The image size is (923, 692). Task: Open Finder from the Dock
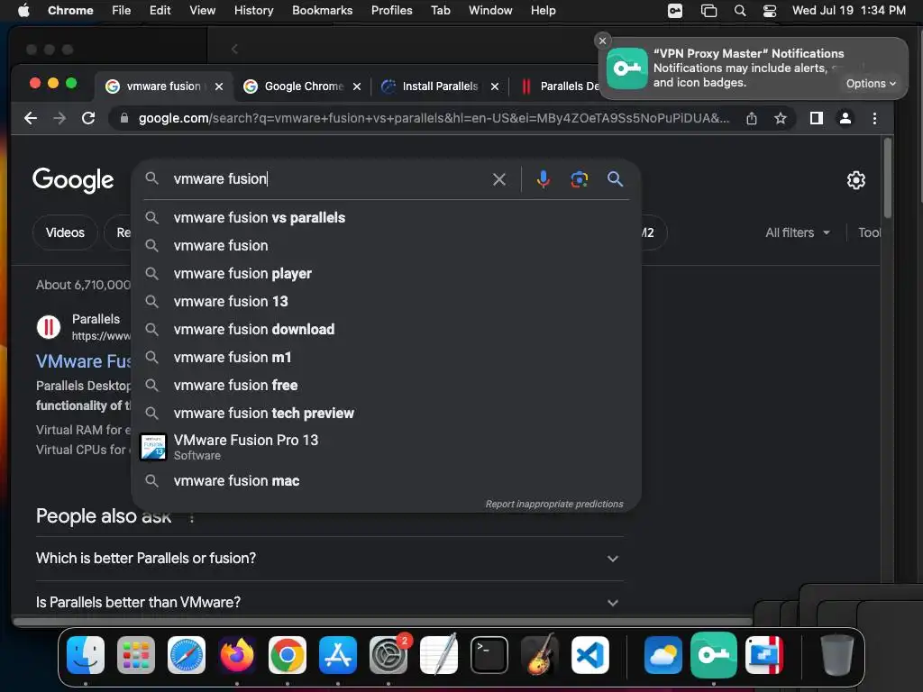tap(86, 655)
